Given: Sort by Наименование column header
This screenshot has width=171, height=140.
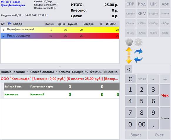Looking at the screenshot, I should click(x=15, y=72).
